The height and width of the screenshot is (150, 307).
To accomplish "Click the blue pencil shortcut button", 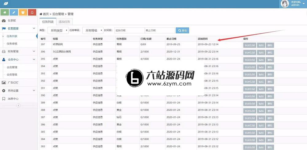I will pyautogui.click(x=14, y=12).
